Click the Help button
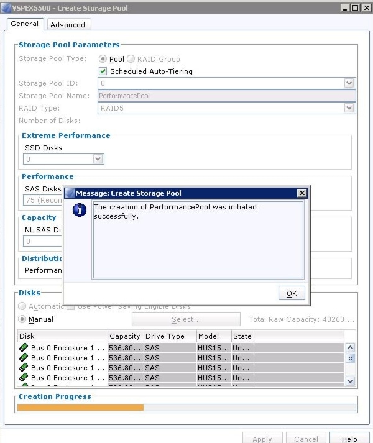 349,439
